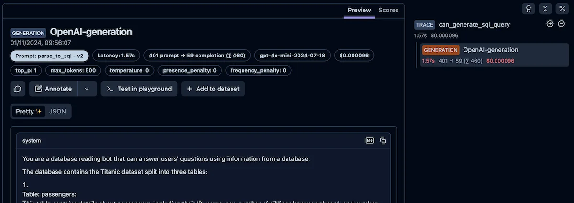
Task: Switch to the Preview tab
Action: coord(359,10)
